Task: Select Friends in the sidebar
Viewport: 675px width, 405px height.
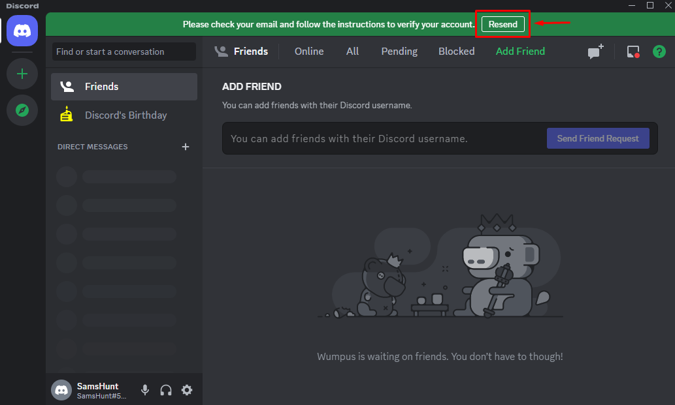Action: (124, 87)
